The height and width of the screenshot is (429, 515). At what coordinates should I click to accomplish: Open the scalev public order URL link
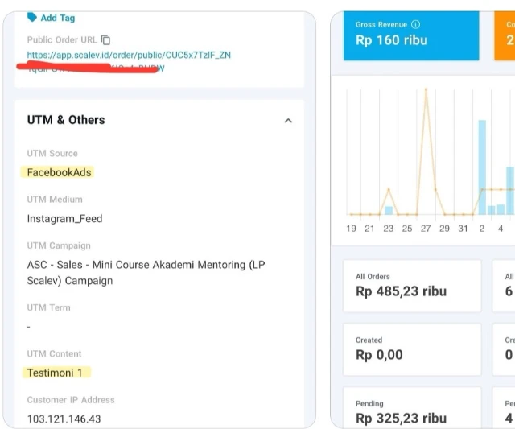click(x=129, y=55)
